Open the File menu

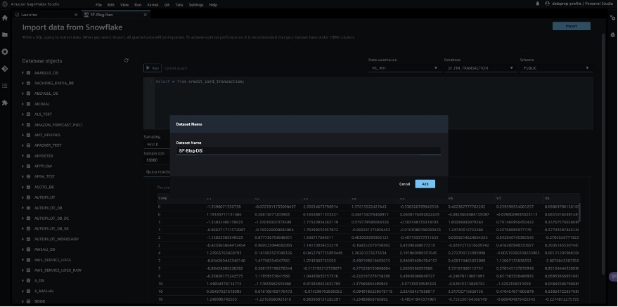[99, 5]
